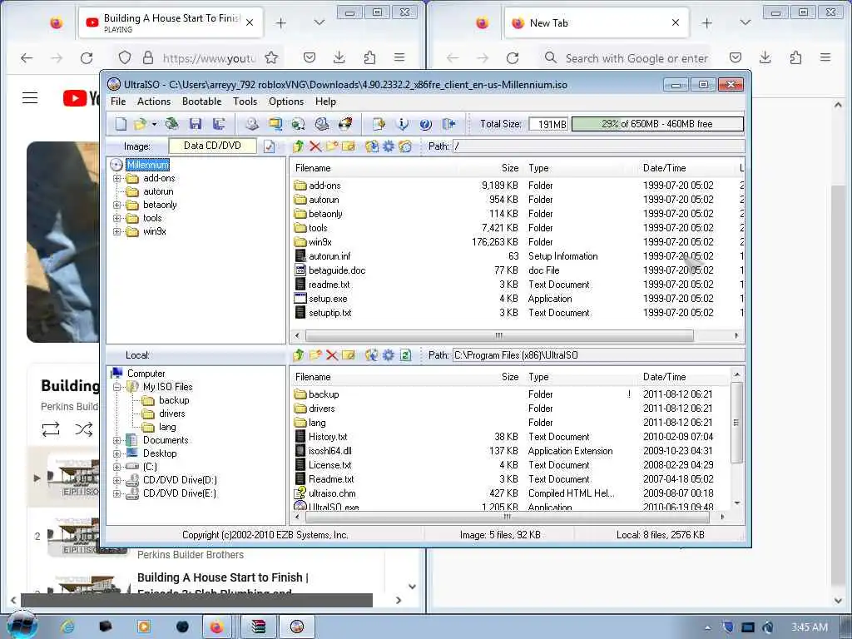Image resolution: width=852 pixels, height=639 pixels.
Task: Click the green Refresh icon in Local toolbar
Action: [x=405, y=355]
